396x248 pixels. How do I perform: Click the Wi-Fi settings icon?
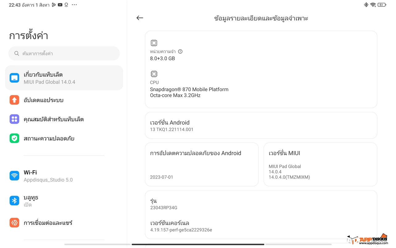point(14,176)
